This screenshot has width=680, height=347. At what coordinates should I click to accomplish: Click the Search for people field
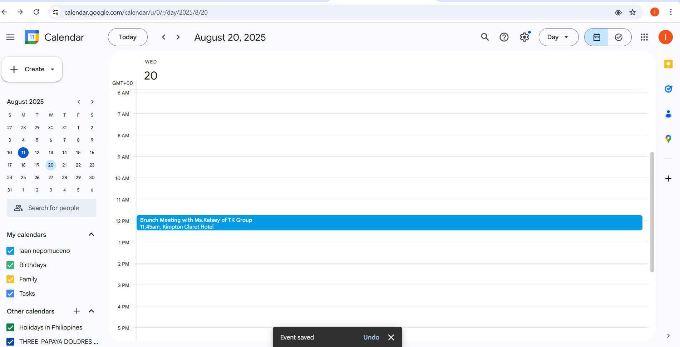click(51, 208)
